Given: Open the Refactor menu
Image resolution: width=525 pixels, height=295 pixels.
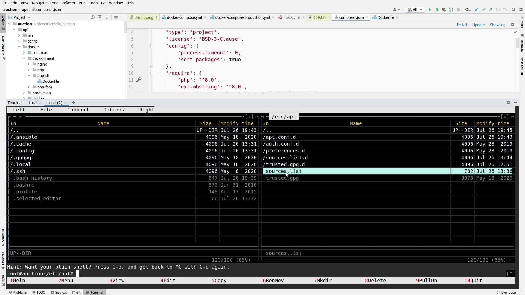Looking at the screenshot, I should point(68,3).
